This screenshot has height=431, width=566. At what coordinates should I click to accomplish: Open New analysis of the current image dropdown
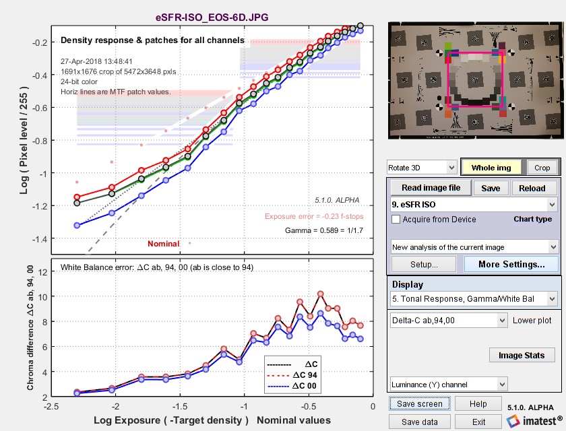click(474, 247)
